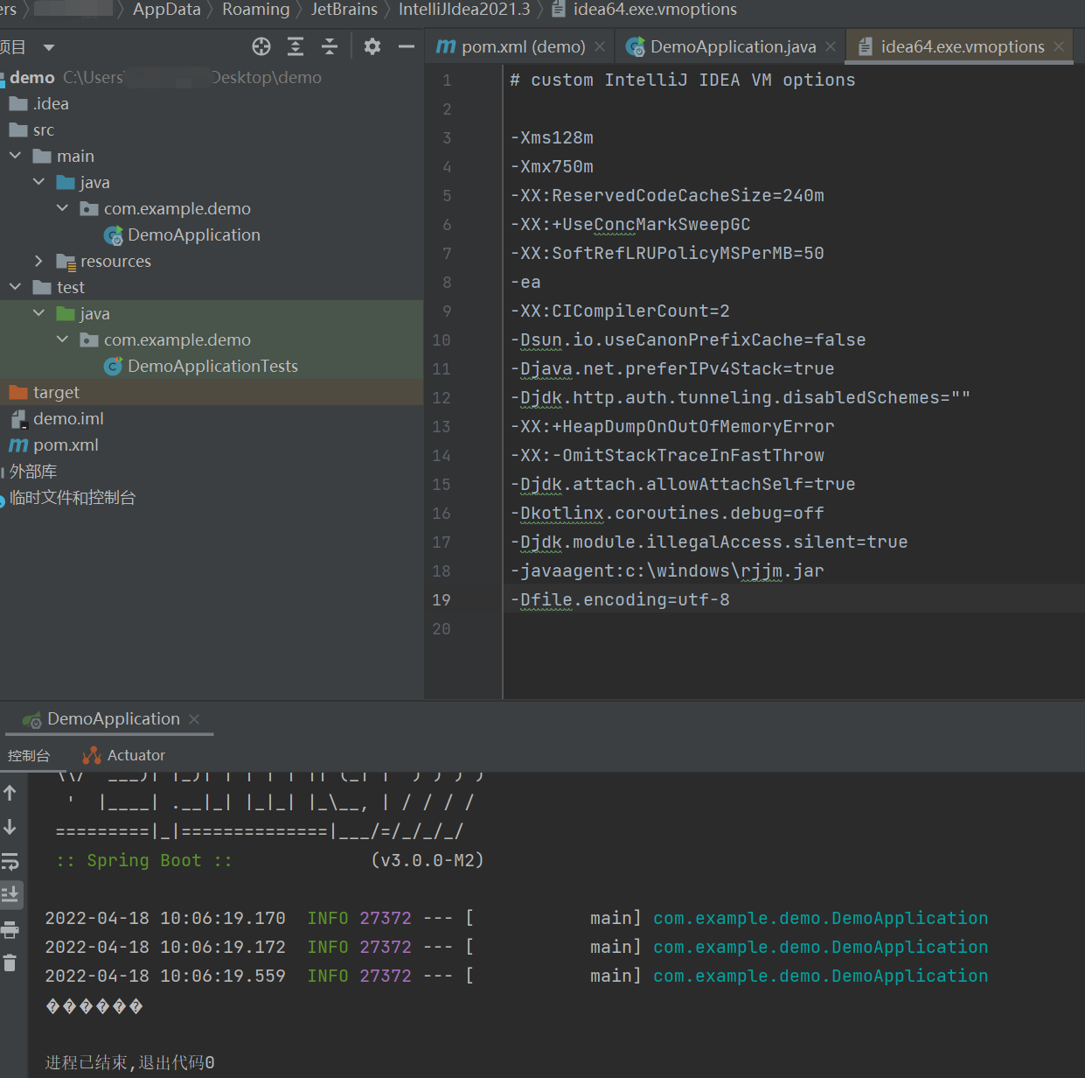Screen dimensions: 1085x1078
Task: Hide the project panel with minimize icon
Action: 406,46
